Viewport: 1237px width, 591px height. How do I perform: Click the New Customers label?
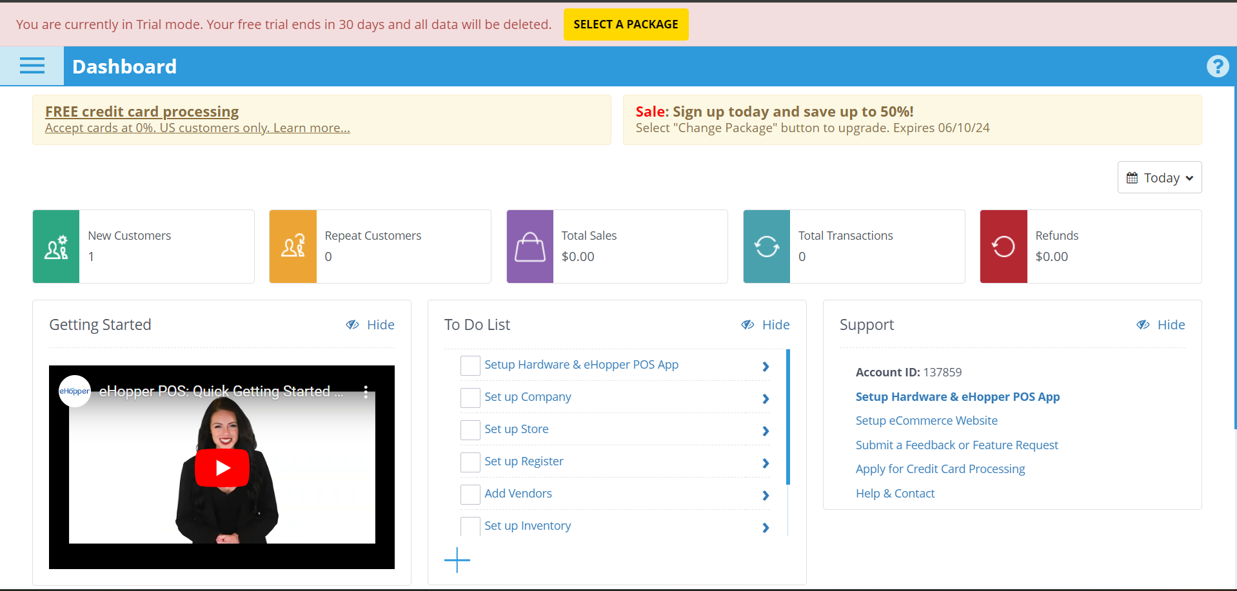click(130, 236)
